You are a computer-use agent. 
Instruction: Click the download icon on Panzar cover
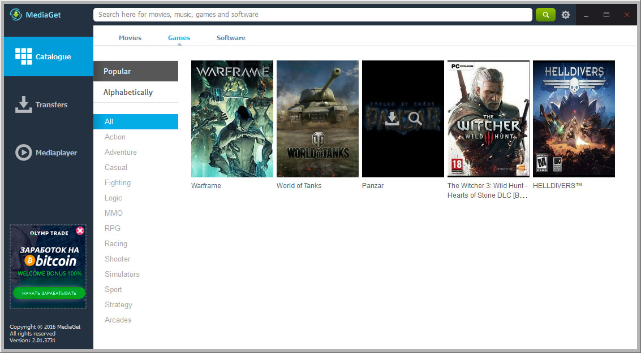pyautogui.click(x=392, y=119)
